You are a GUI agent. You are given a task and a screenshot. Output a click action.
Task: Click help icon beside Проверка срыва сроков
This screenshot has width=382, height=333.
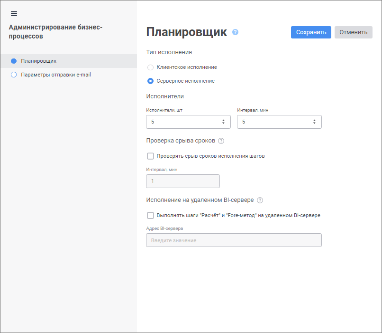pos(221,141)
